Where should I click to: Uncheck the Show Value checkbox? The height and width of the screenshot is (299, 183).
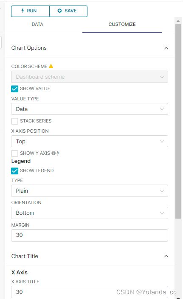click(15, 88)
